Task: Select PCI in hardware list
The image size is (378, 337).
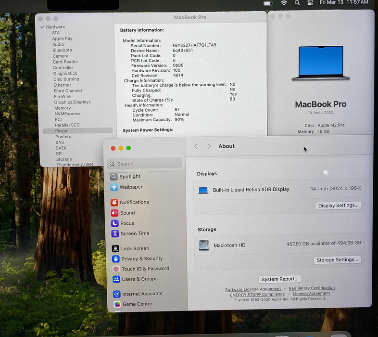Action: point(58,119)
